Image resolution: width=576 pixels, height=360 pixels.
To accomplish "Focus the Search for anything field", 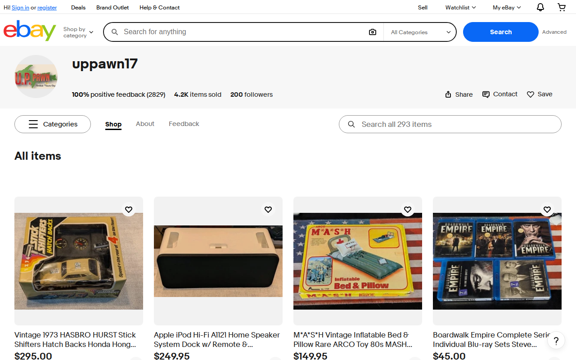I will 243,32.
